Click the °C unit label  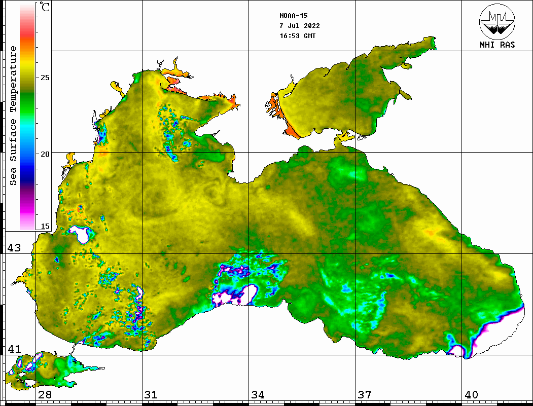45,7
